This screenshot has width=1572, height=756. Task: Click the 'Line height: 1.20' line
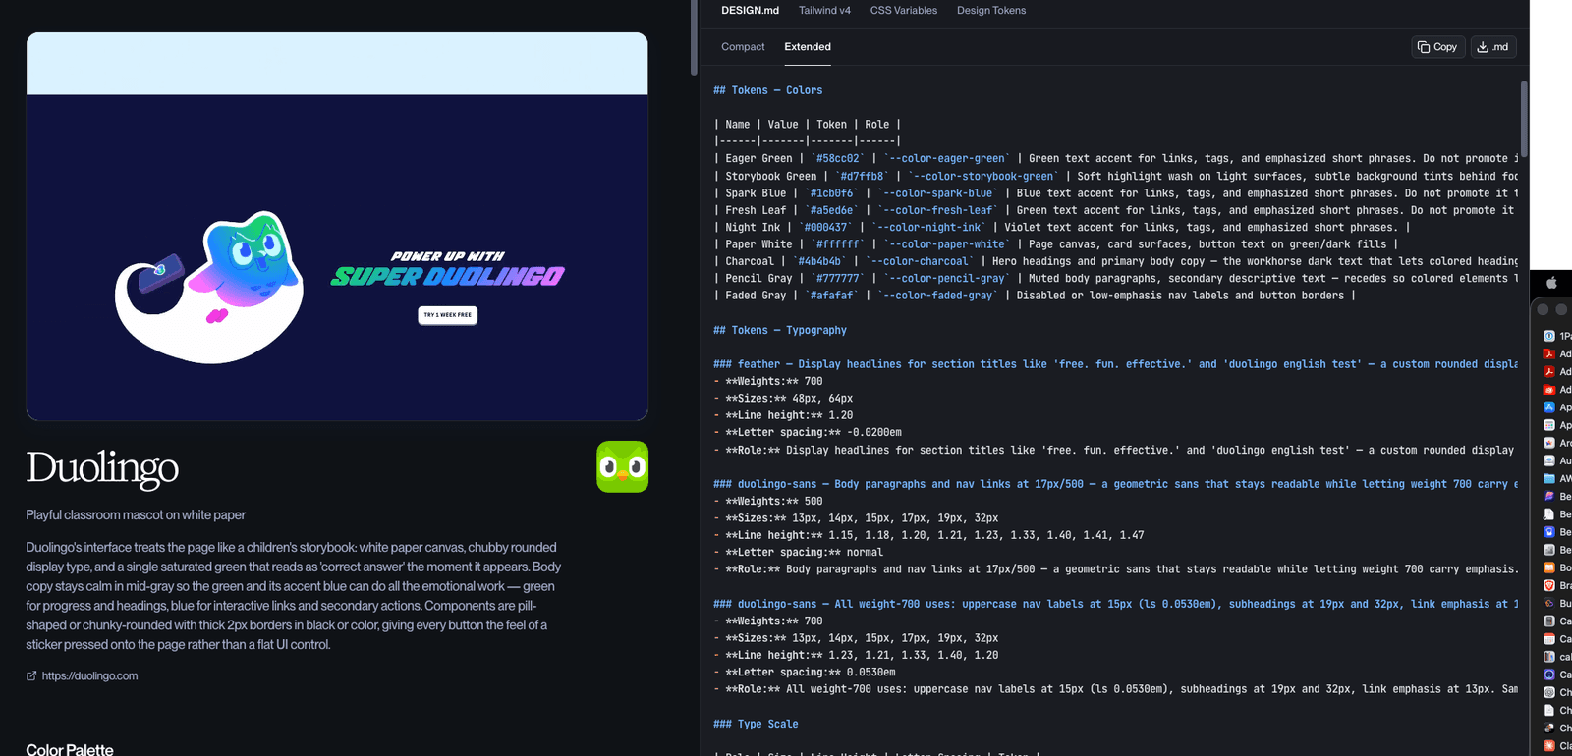click(783, 415)
